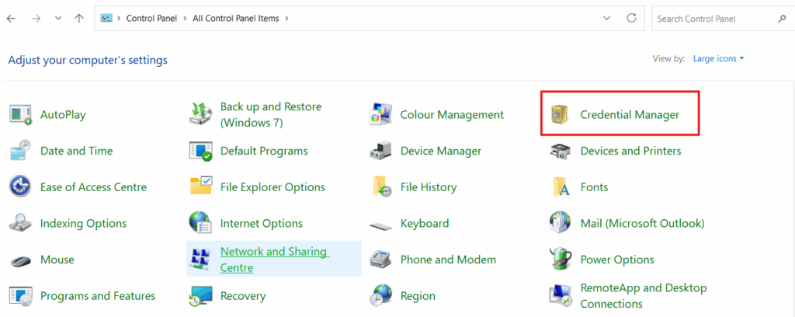795x317 pixels.
Task: Open the Mail (Microsoft Outlook) link
Action: [642, 223]
